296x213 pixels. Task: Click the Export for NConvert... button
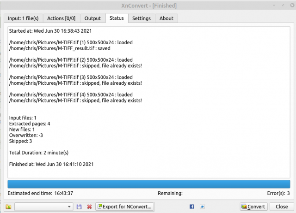point(125,207)
